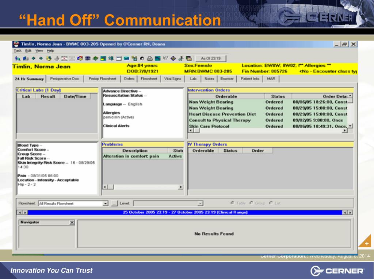Close the Navigator panel

[72, 222]
